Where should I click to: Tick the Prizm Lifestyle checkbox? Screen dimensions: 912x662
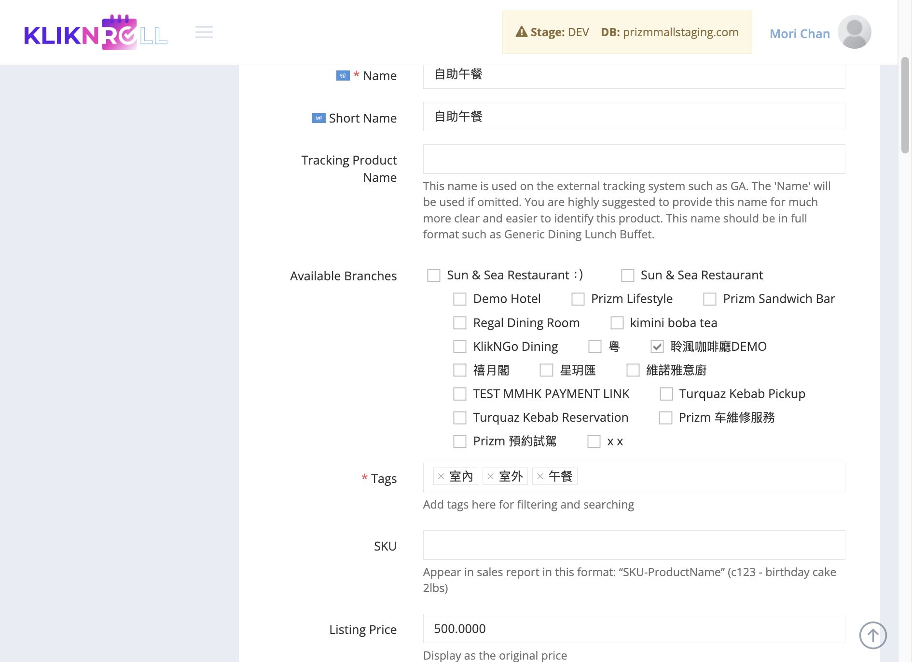(x=578, y=299)
